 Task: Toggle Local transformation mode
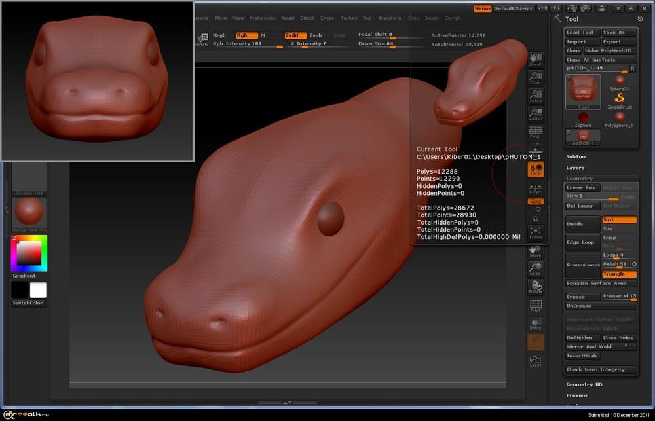coord(535,169)
